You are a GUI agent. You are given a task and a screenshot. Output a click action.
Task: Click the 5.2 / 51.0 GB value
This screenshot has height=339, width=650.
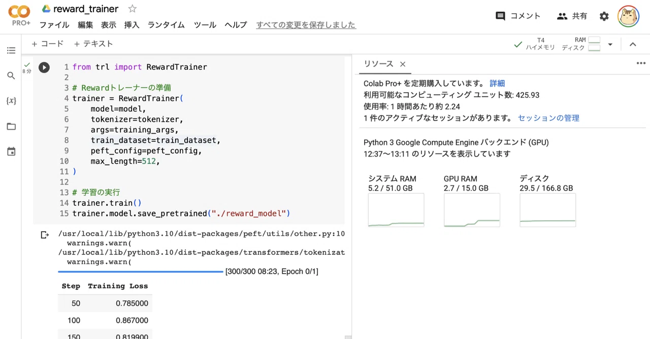[391, 188]
